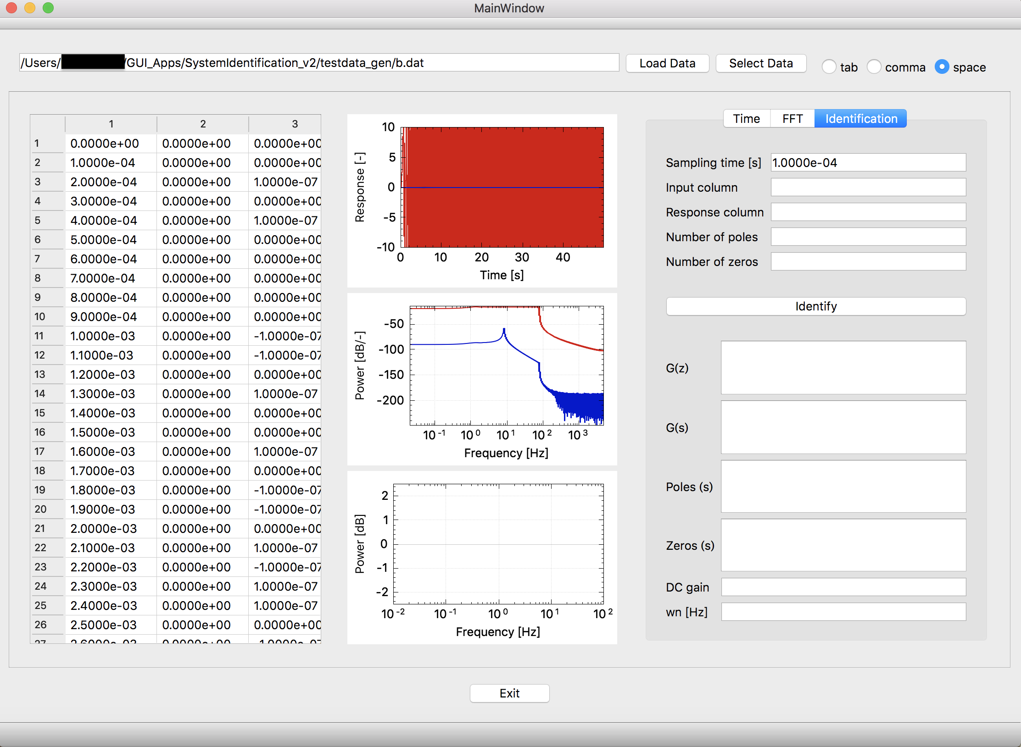Image resolution: width=1021 pixels, height=747 pixels.
Task: Click the Zeros (s) output box
Action: tap(843, 545)
